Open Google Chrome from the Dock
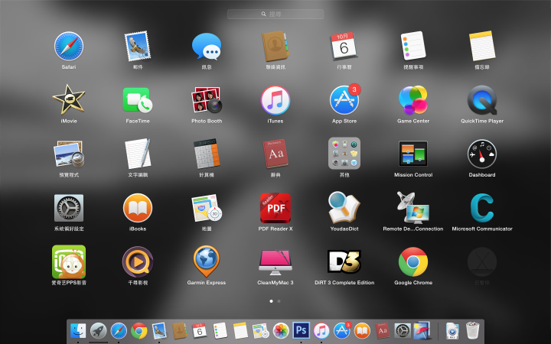551x344 pixels. tap(139, 331)
